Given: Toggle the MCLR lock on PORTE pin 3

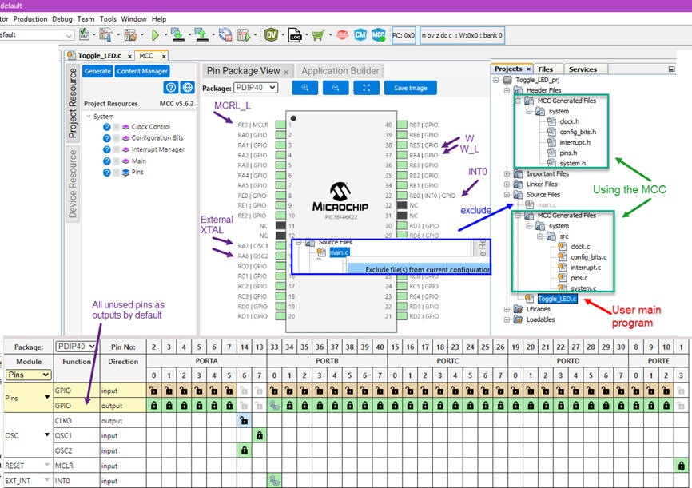Looking at the screenshot, I should [x=681, y=466].
